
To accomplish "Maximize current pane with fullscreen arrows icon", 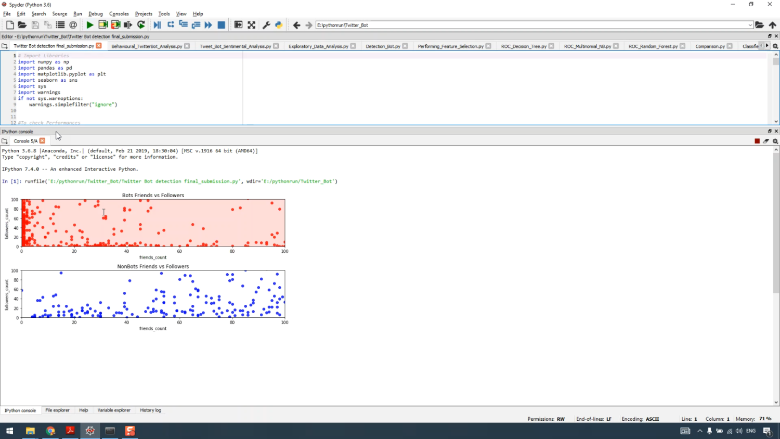I will (252, 25).
